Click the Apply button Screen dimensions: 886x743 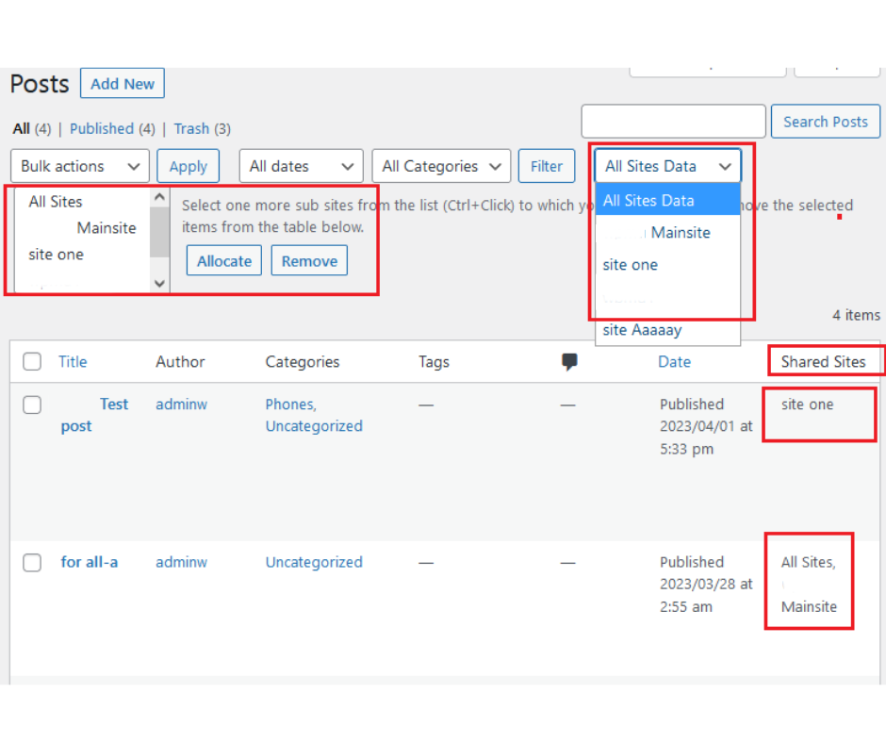(x=189, y=166)
